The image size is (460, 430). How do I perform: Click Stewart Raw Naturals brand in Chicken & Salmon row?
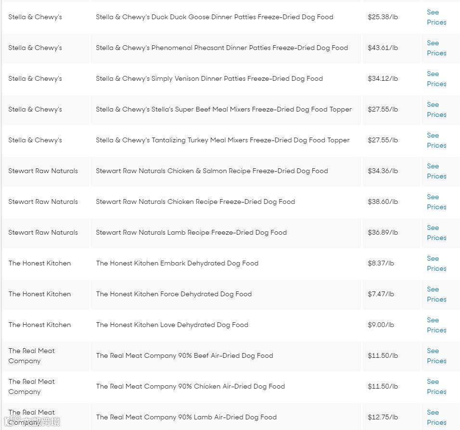point(43,171)
